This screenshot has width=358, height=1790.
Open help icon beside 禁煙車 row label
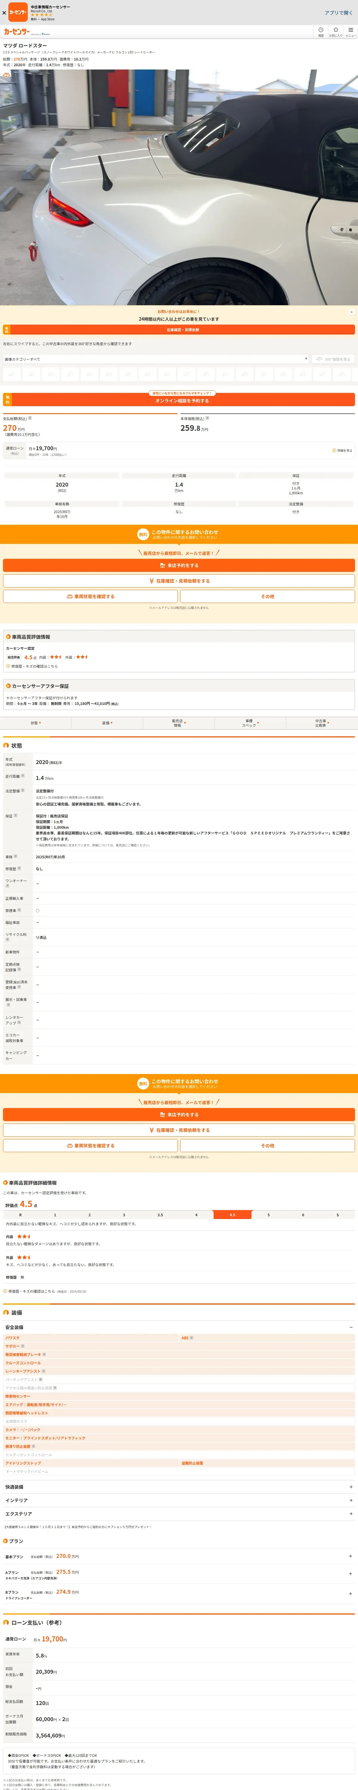click(x=19, y=910)
